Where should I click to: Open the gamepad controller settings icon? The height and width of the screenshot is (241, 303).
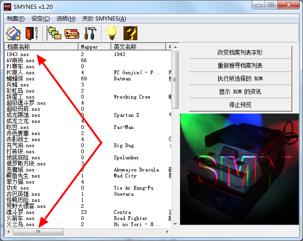[72, 34]
